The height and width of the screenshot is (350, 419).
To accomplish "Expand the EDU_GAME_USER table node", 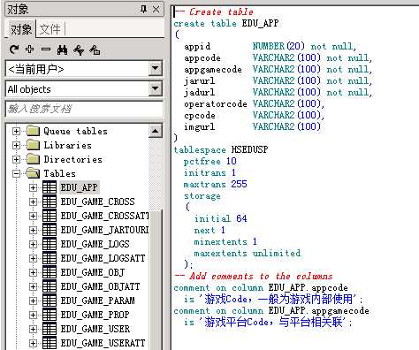I will click(33, 329).
